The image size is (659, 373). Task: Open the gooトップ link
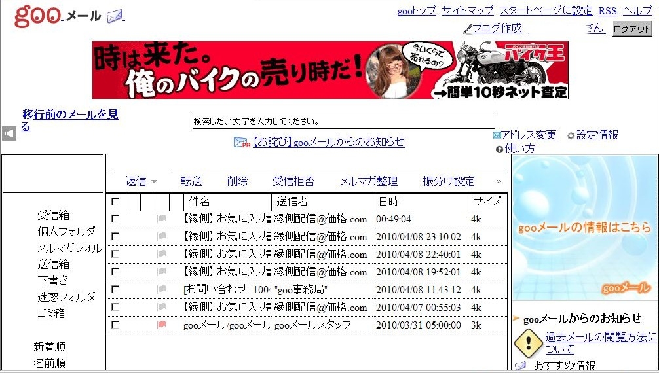click(x=417, y=11)
